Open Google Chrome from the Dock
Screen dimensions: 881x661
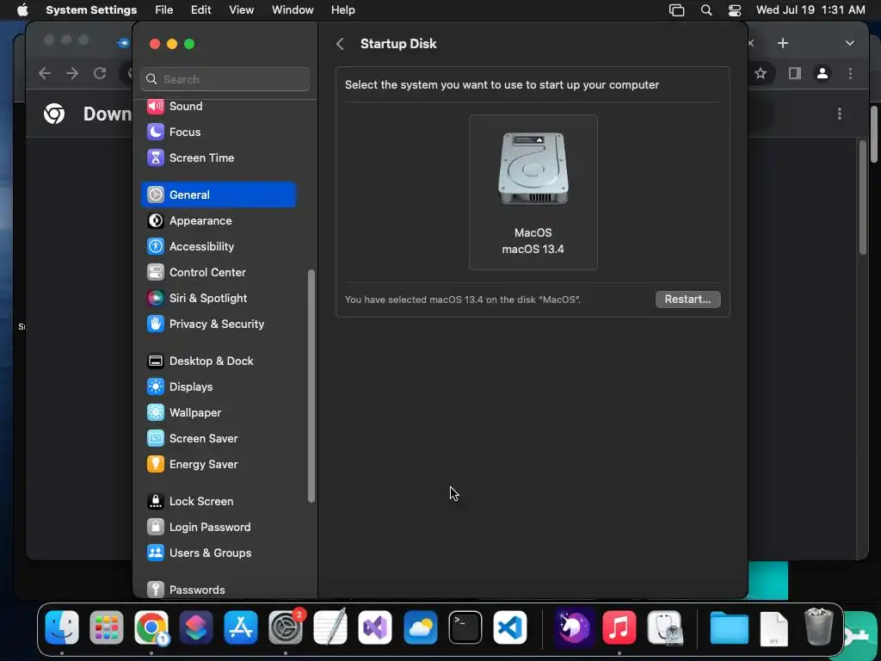click(151, 627)
